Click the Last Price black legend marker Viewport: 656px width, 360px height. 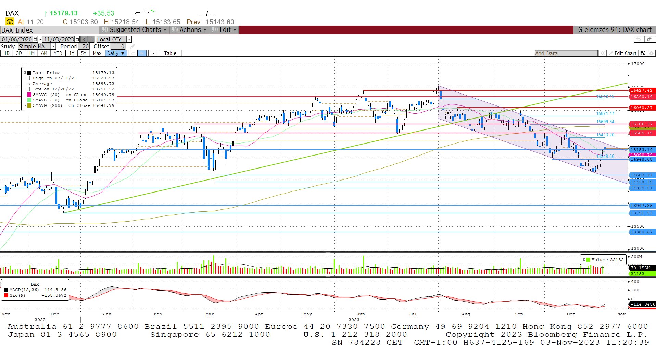point(29,73)
